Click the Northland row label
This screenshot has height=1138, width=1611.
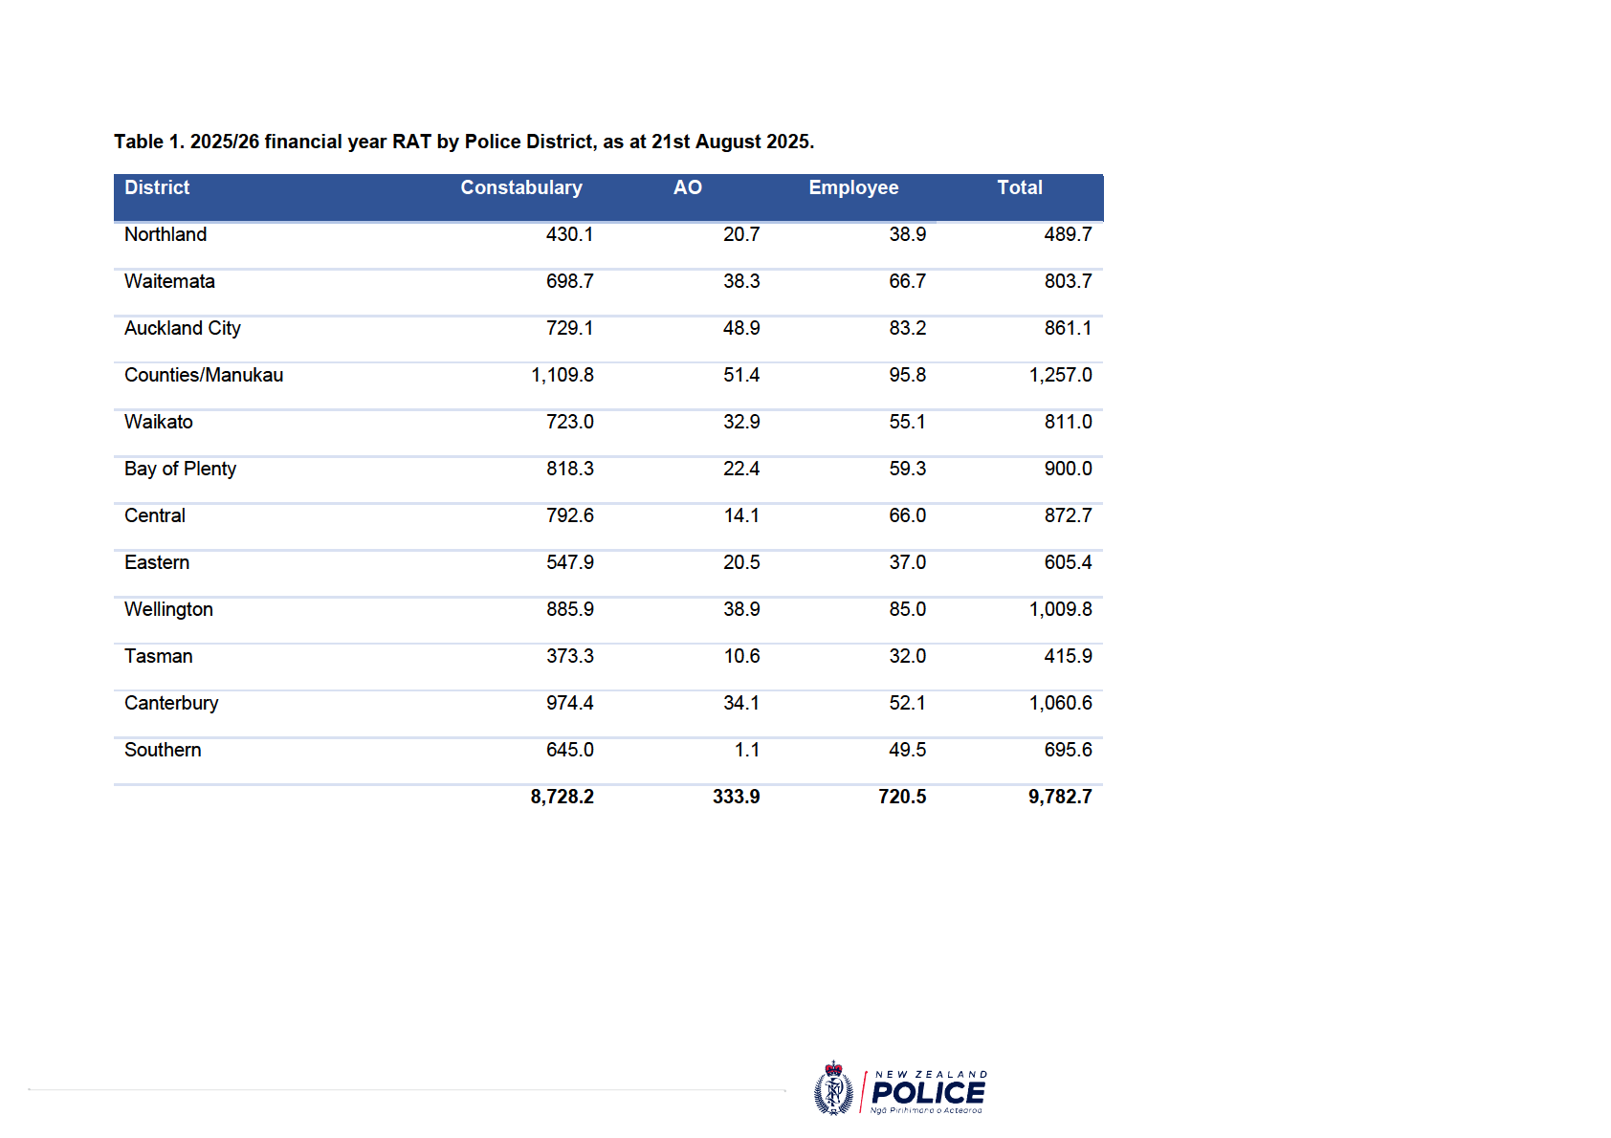[x=166, y=234]
